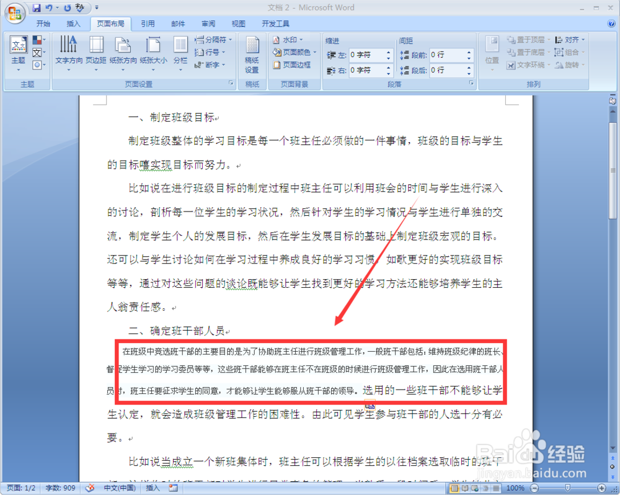Open theme colors dropdown
Viewport: 620px width, 495px height.
[x=38, y=40]
